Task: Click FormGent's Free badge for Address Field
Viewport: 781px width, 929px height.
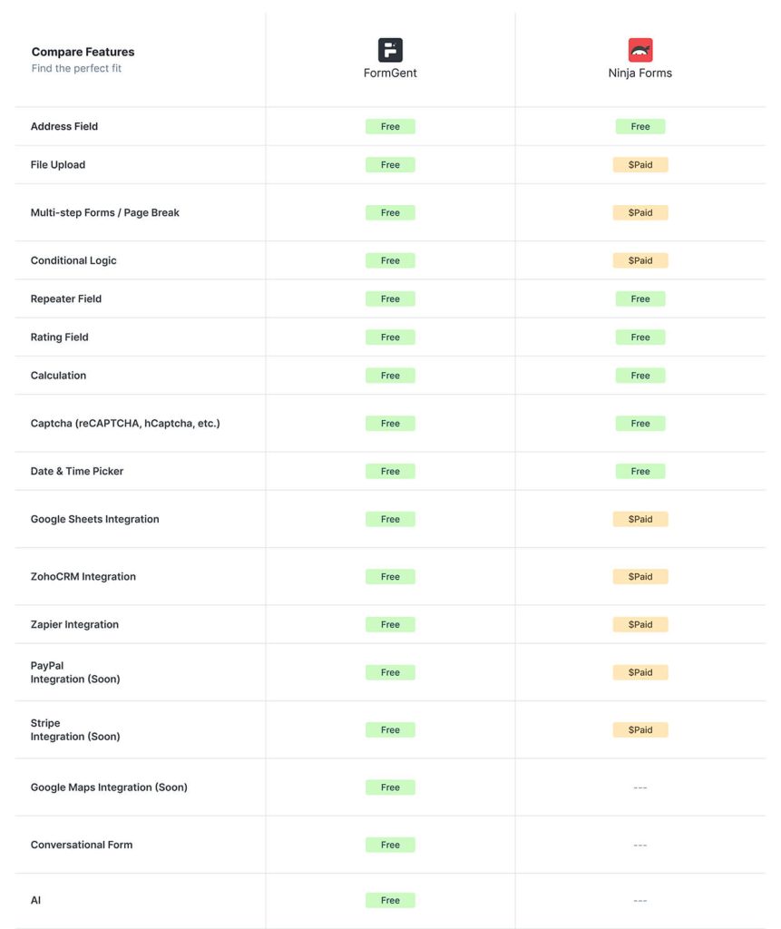Action: pos(390,126)
